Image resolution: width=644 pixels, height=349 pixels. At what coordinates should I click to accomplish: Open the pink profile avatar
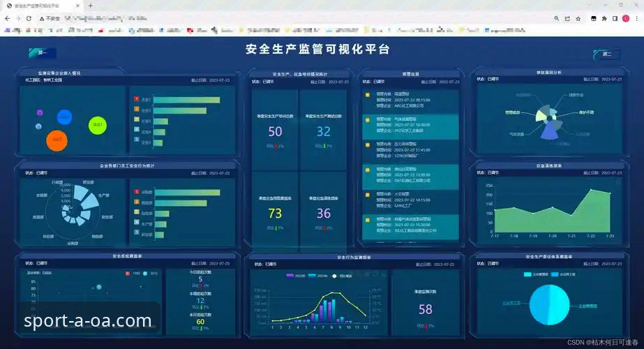tap(626, 19)
